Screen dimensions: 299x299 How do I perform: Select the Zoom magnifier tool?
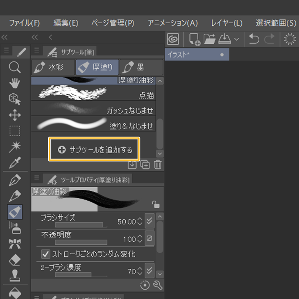pyautogui.click(x=15, y=68)
